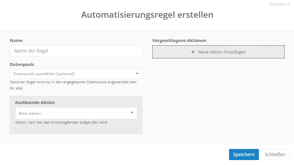Click the plus icon for new action
The height and width of the screenshot is (165, 294).
pos(193,52)
